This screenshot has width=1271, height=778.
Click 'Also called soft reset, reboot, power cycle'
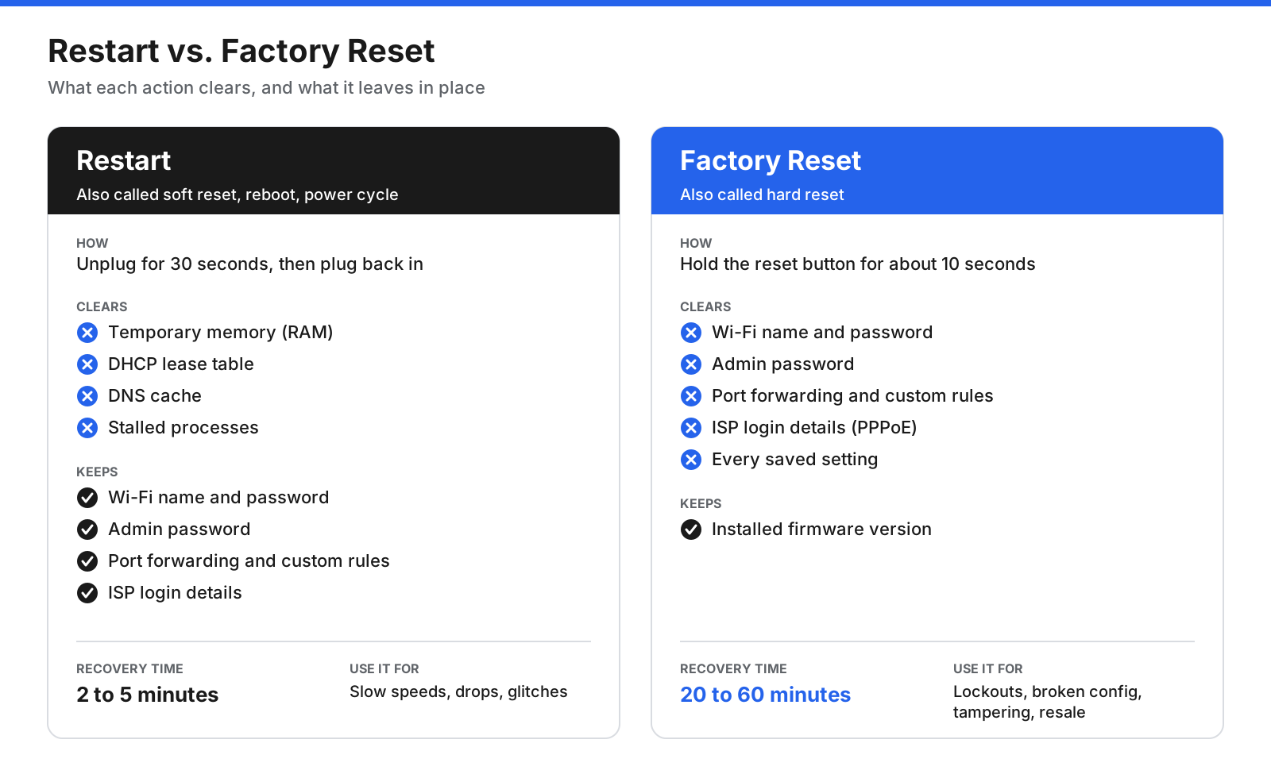coord(238,195)
